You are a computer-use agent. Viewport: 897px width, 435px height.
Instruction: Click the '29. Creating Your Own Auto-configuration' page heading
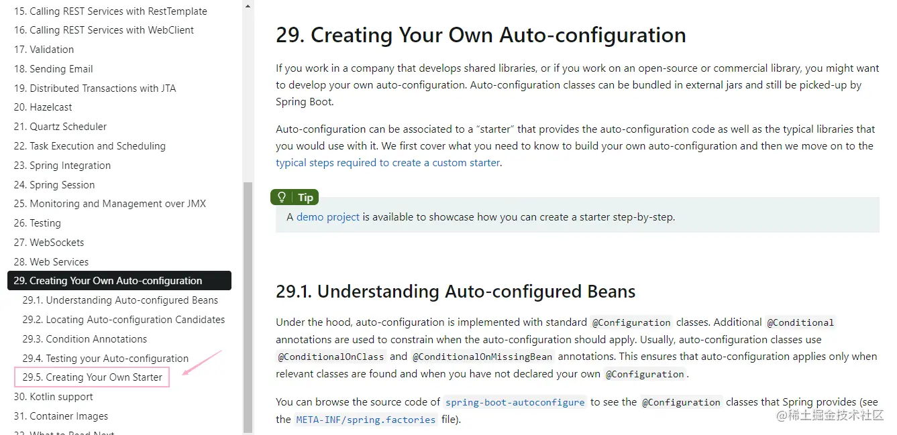481,35
